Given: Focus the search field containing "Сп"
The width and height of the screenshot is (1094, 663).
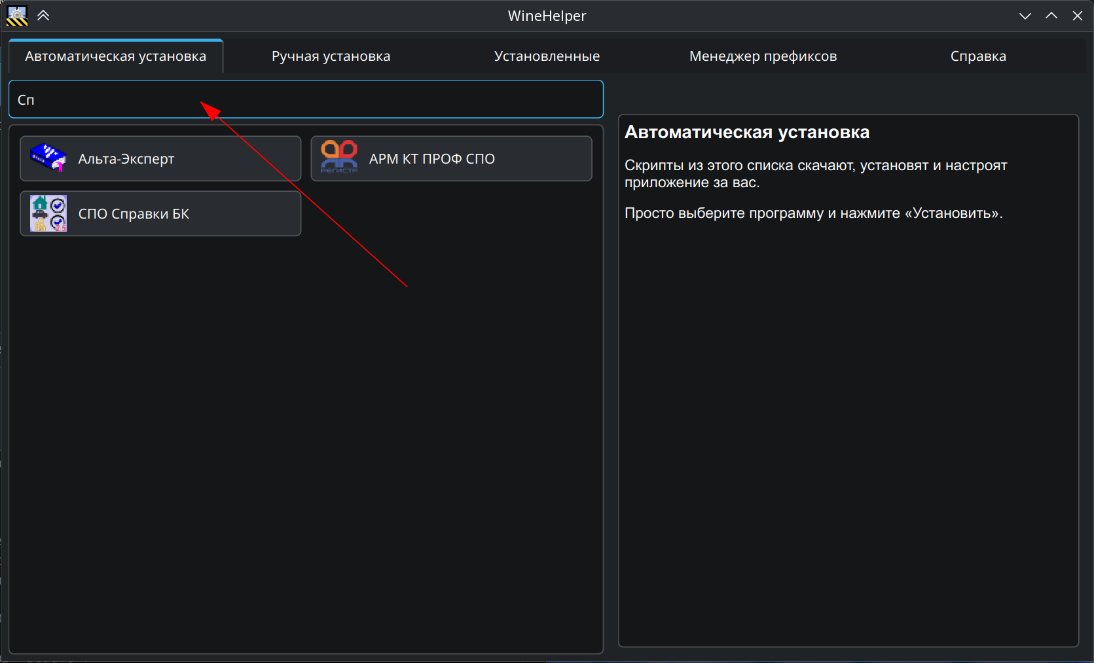Looking at the screenshot, I should pos(306,99).
